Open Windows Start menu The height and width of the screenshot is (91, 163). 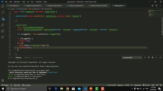pyautogui.click(x=3, y=89)
